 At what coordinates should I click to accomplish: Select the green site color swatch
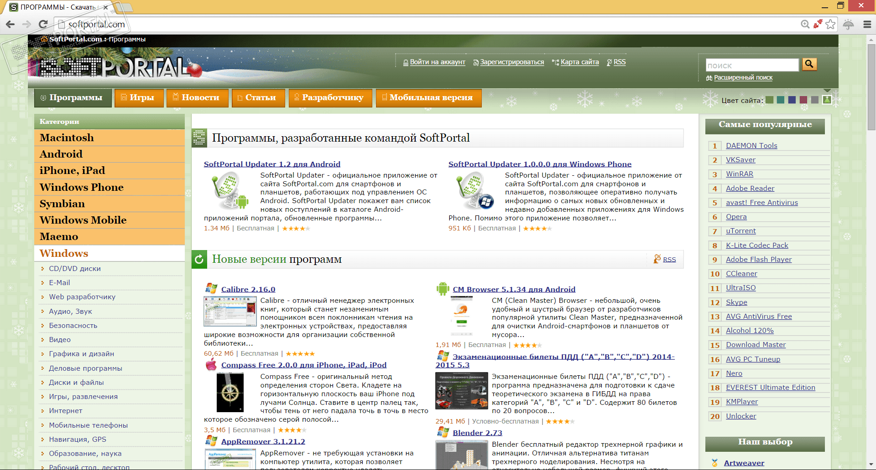770,100
